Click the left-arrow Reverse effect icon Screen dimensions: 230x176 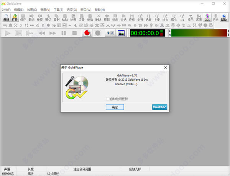(70, 26)
